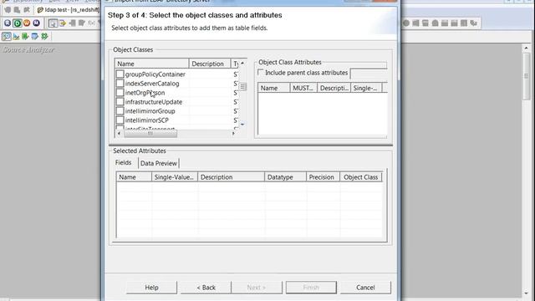Launch Repository Manager via the R icon
Image resolution: width=535 pixels, height=301 pixels.
pos(8,23)
